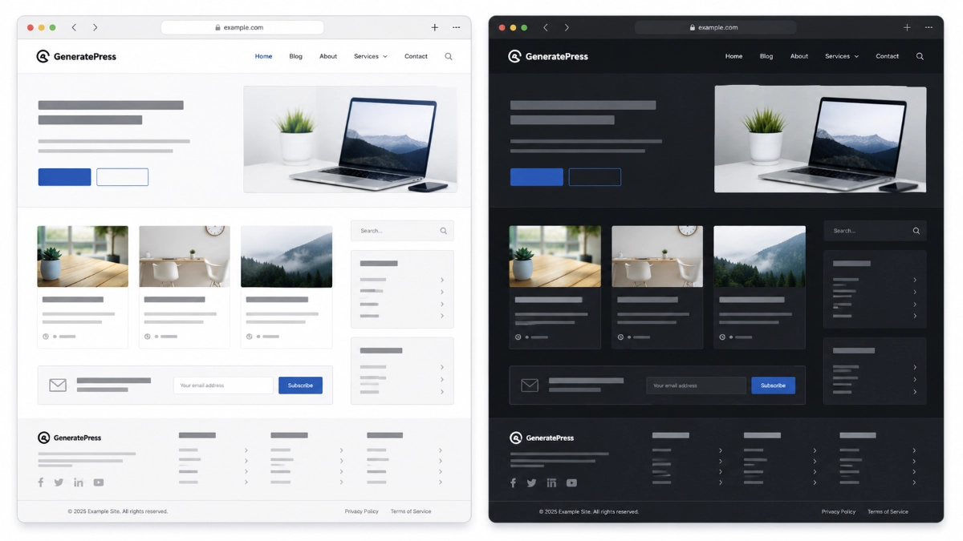
Task: Click the search icon in dark window nav
Action: (920, 56)
